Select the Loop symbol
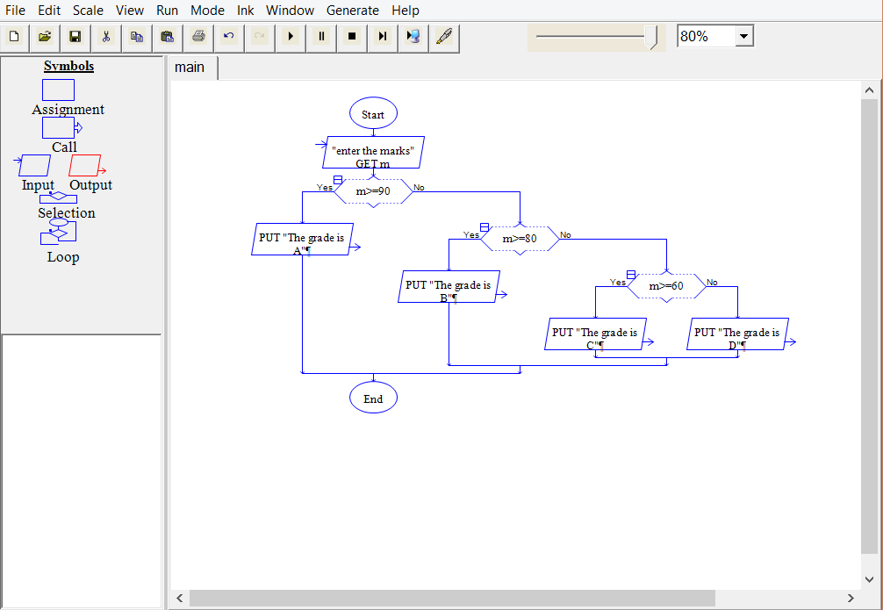 coord(59,232)
